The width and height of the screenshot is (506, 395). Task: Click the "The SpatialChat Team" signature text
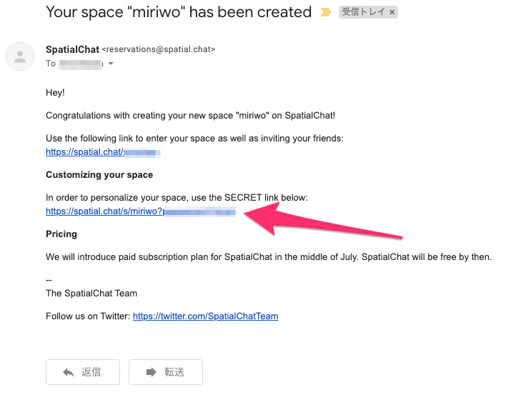pos(91,294)
